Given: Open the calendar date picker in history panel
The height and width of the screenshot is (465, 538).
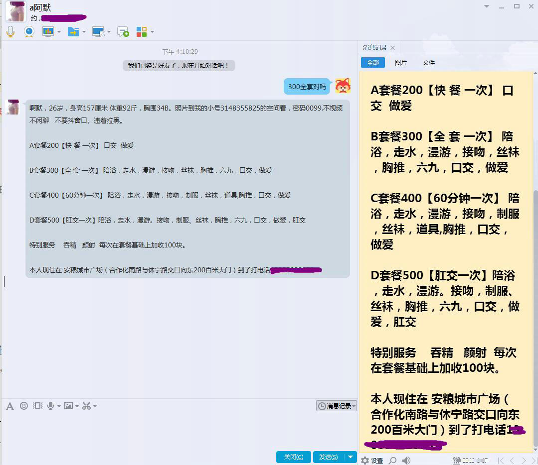Looking at the screenshot, I should click(457, 460).
